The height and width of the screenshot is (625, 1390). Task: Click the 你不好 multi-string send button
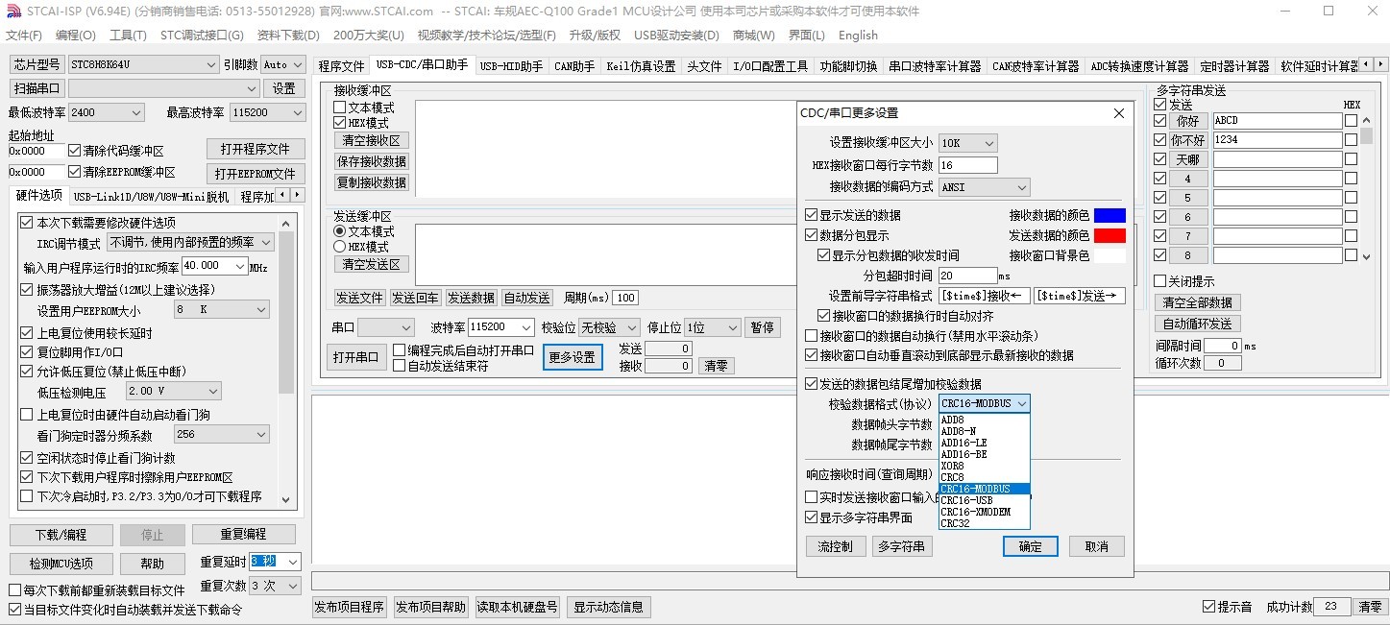point(1188,140)
